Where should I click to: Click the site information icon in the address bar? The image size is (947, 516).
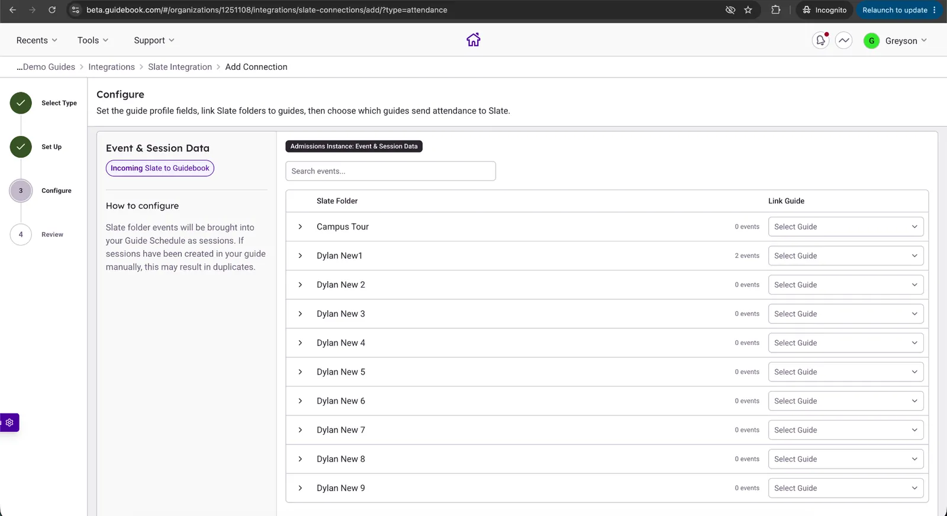click(75, 10)
